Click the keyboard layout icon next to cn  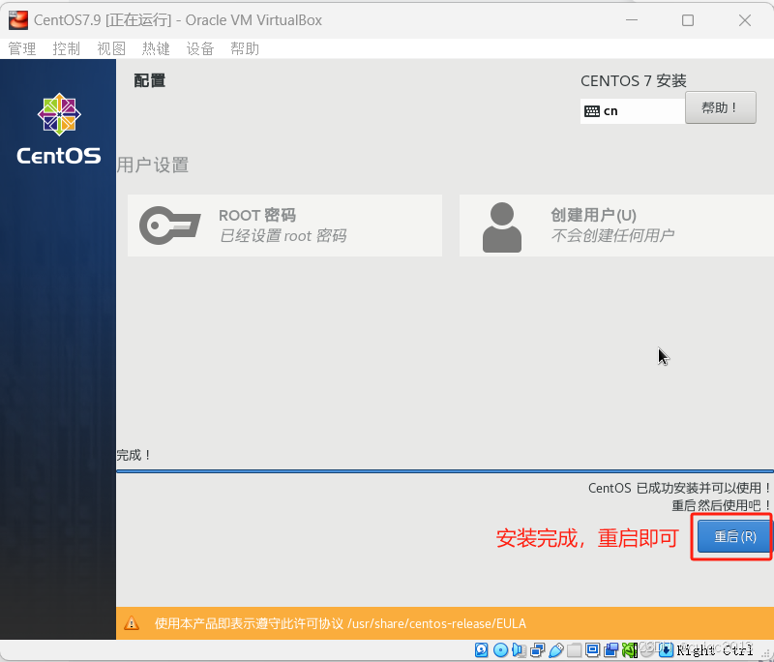tap(592, 111)
